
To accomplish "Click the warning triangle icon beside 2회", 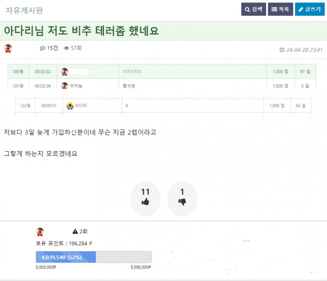I will [x=75, y=231].
